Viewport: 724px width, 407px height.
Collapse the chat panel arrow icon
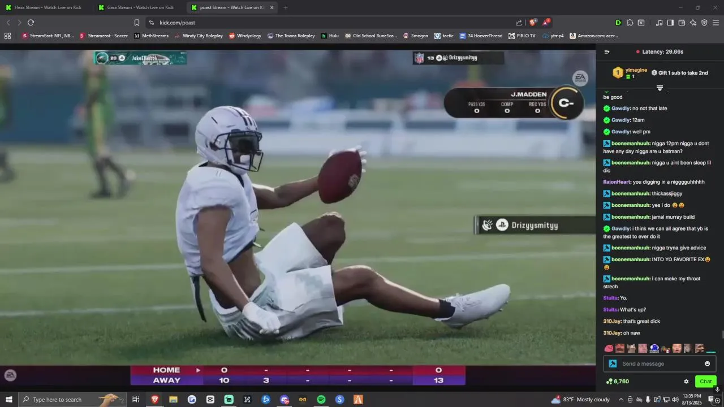tap(607, 51)
